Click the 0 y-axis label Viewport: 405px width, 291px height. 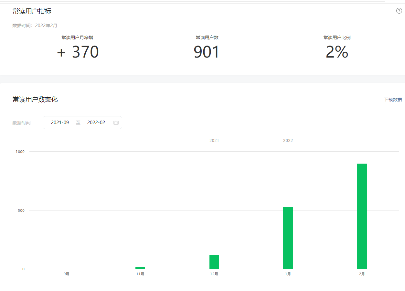pyautogui.click(x=23, y=269)
